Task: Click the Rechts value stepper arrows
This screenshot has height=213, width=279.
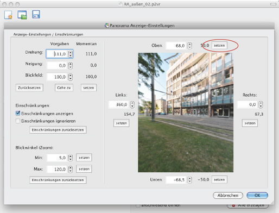Action: [261, 104]
